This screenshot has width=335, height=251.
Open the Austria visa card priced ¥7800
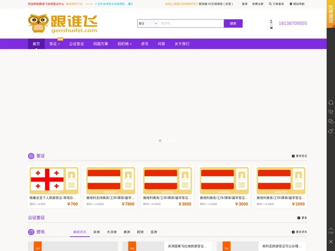(111, 187)
